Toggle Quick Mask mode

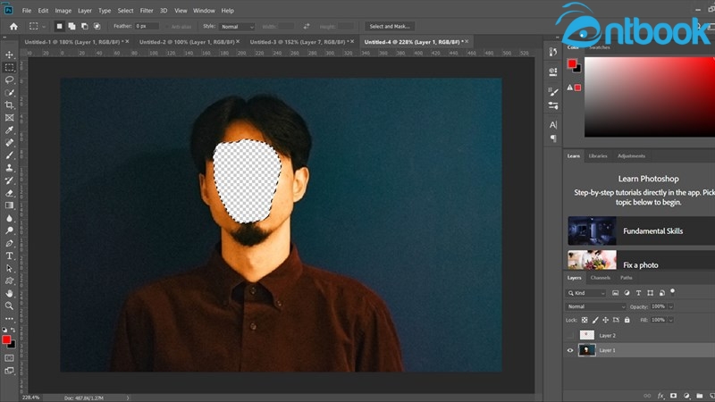tap(9, 358)
